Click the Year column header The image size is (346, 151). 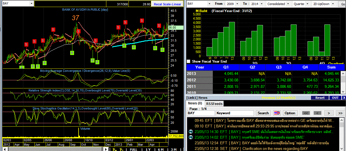(200, 67)
